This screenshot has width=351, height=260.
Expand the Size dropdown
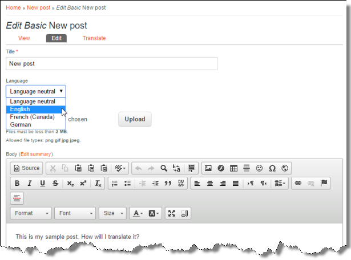click(113, 213)
